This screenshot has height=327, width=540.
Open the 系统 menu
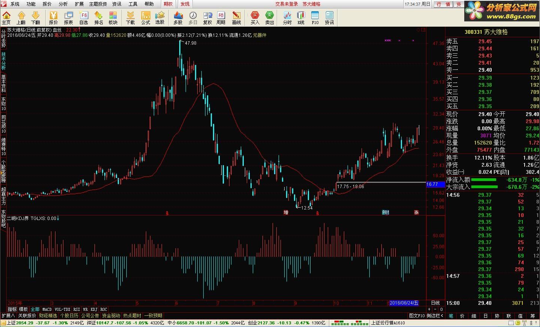(15, 4)
